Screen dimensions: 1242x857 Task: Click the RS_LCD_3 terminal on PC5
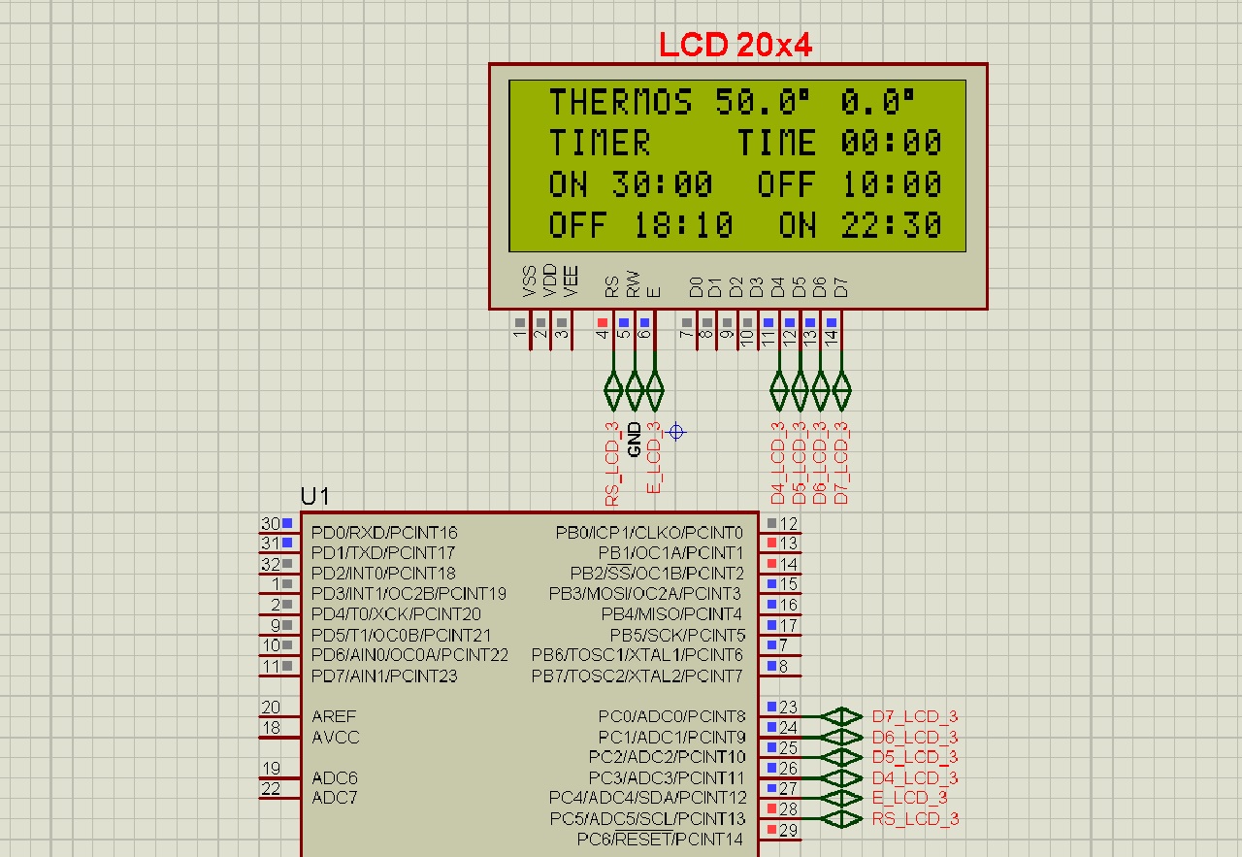pyautogui.click(x=841, y=818)
